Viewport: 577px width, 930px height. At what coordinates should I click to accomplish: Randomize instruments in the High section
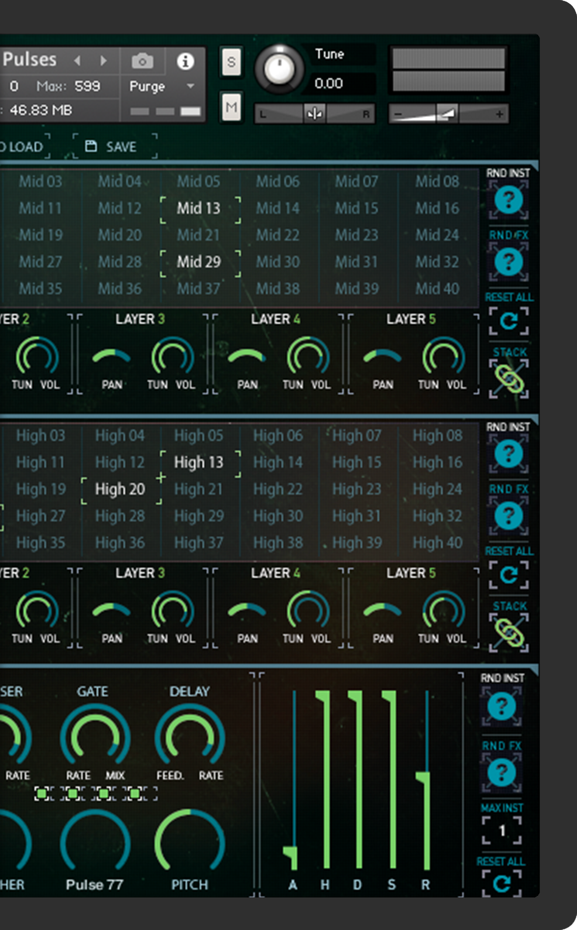pos(508,453)
